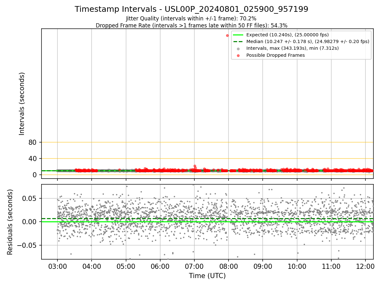Click the 09:00 time tick label
The height and width of the screenshot is (287, 383).
coord(263,266)
